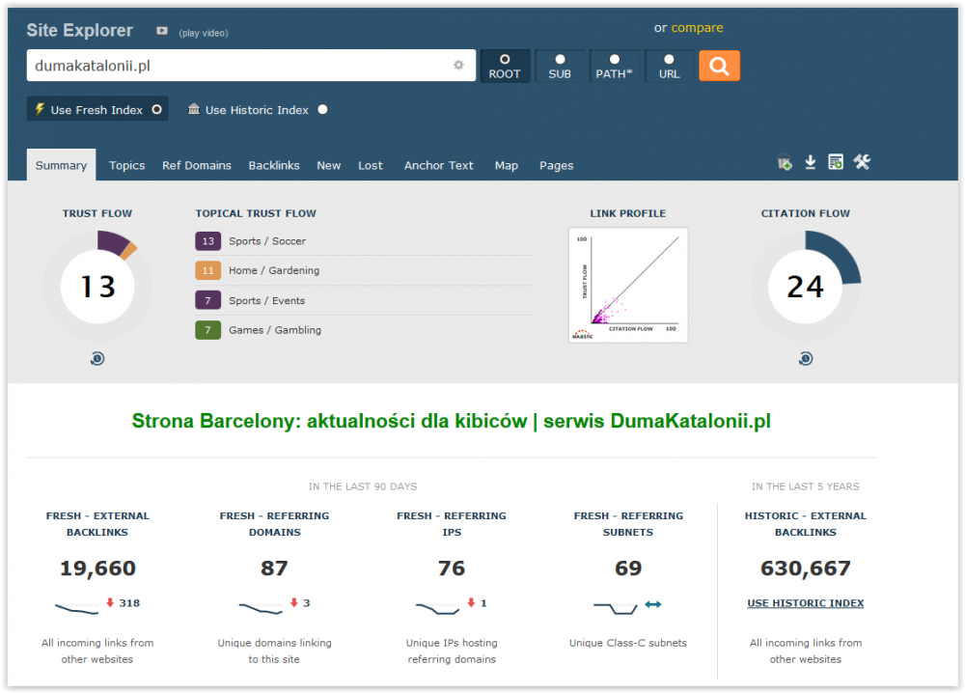Open the Anchor Text tab
Screen dimensions: 965x693
coord(439,166)
